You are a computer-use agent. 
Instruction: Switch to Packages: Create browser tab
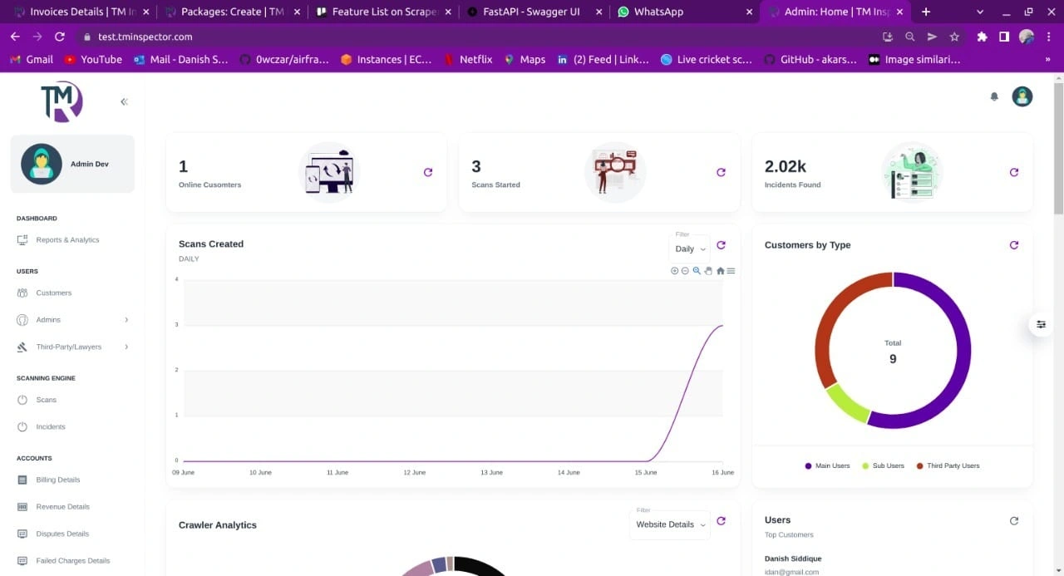pyautogui.click(x=232, y=12)
